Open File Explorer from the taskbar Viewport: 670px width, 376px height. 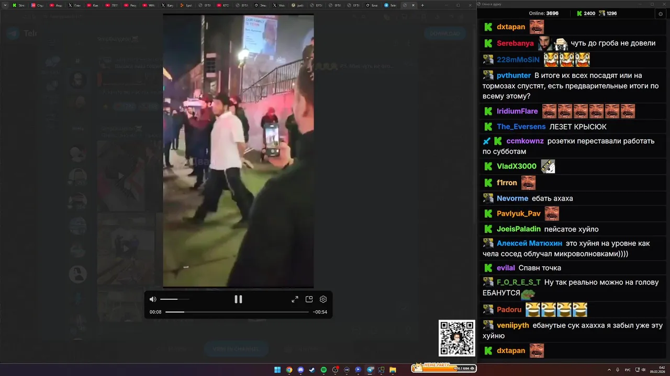coord(393,370)
